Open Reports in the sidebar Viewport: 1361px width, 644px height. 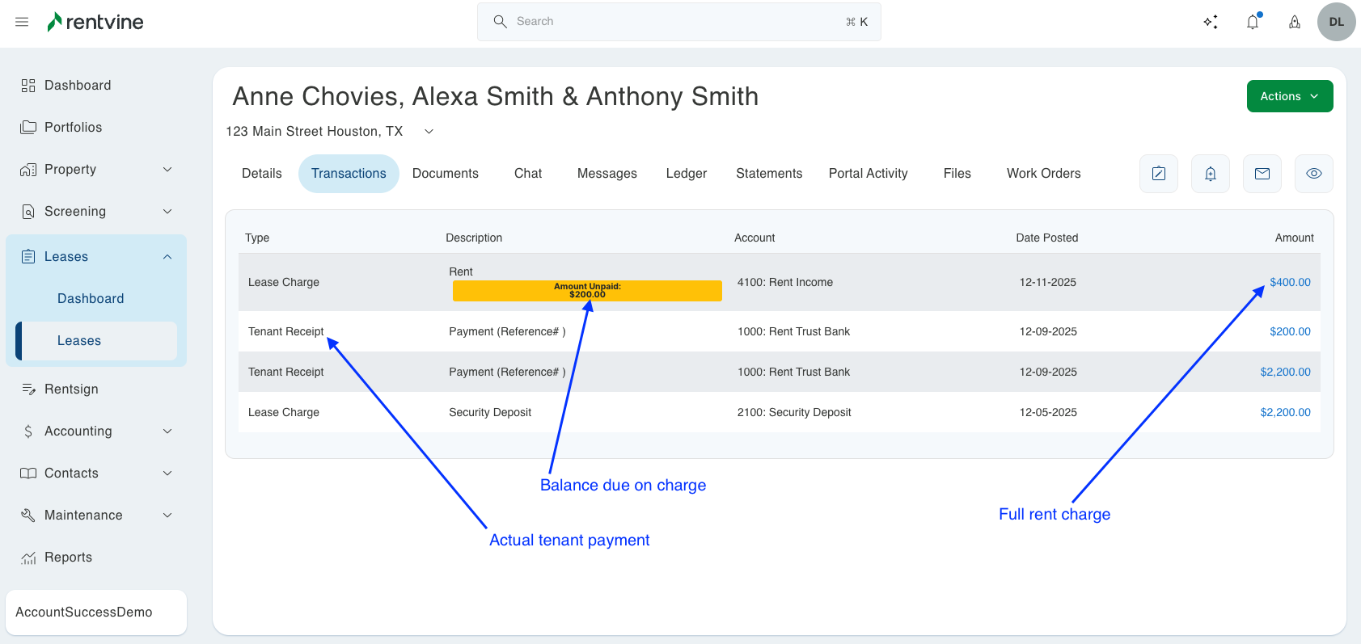68,558
